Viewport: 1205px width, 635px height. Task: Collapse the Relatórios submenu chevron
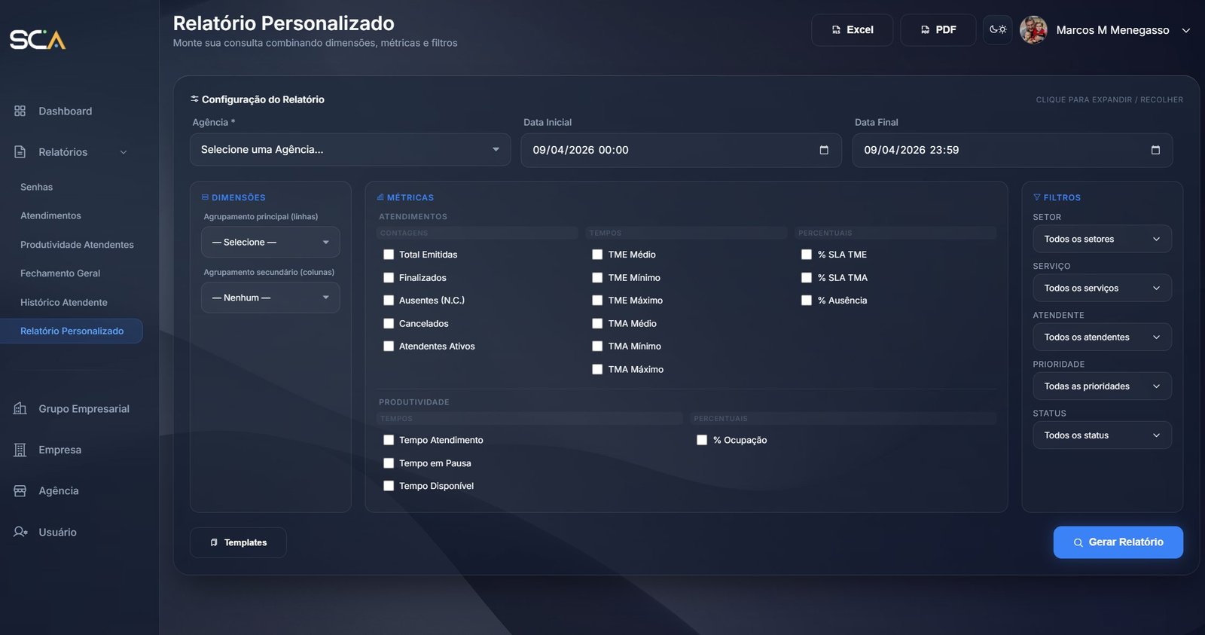click(x=124, y=152)
